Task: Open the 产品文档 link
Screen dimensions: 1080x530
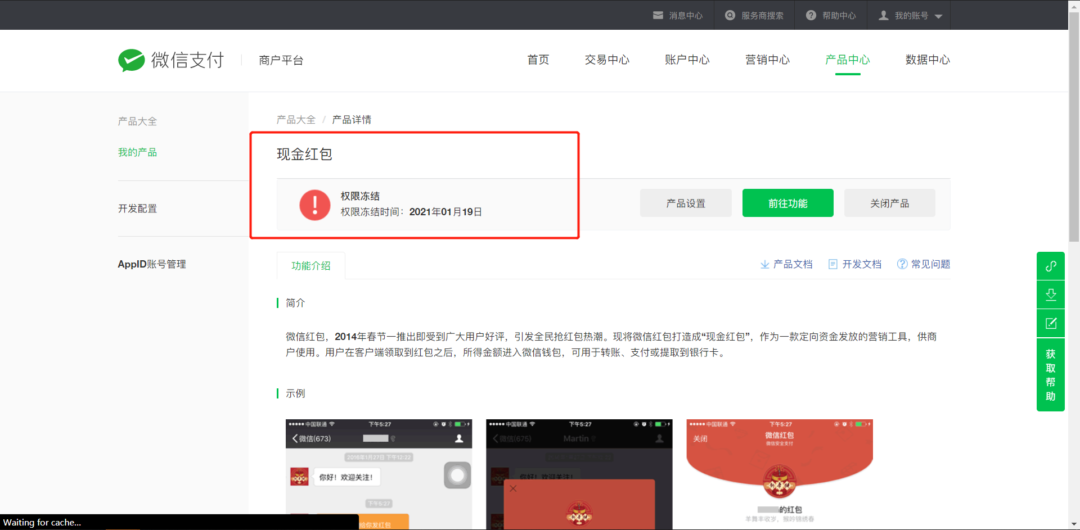Action: (793, 264)
